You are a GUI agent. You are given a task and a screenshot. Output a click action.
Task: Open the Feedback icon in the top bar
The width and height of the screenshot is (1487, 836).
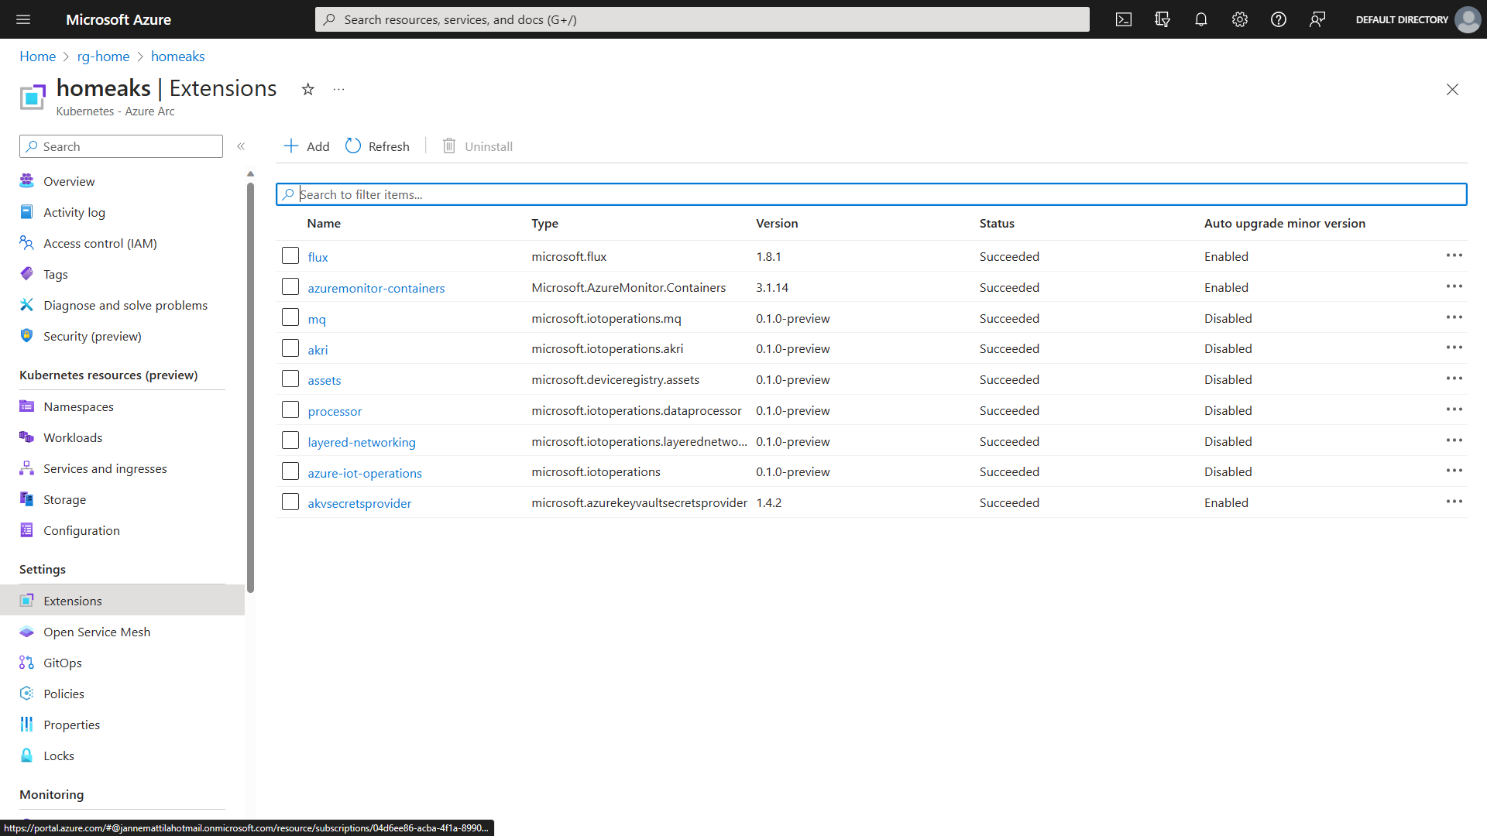pyautogui.click(x=1317, y=19)
